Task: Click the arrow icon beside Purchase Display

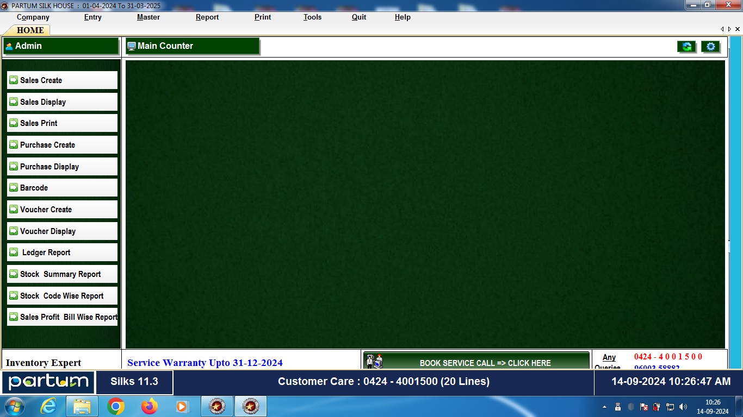Action: (14, 166)
